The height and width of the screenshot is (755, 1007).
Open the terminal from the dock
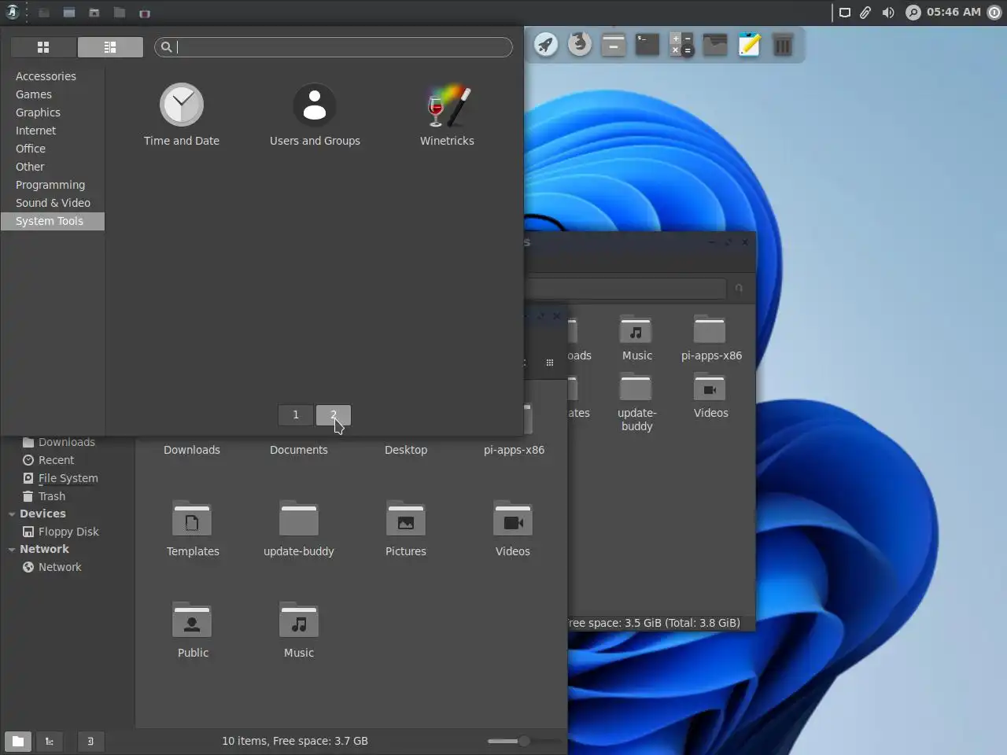tap(647, 45)
